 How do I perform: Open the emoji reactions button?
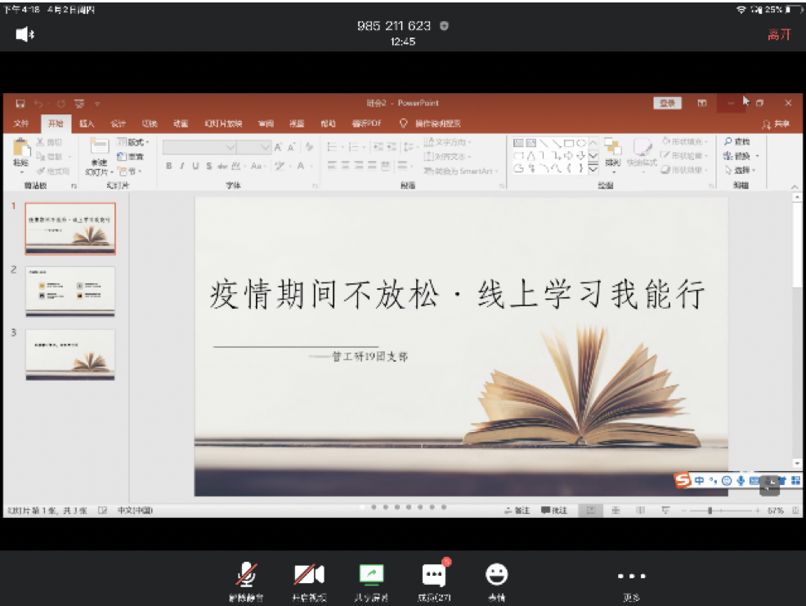pyautogui.click(x=496, y=576)
